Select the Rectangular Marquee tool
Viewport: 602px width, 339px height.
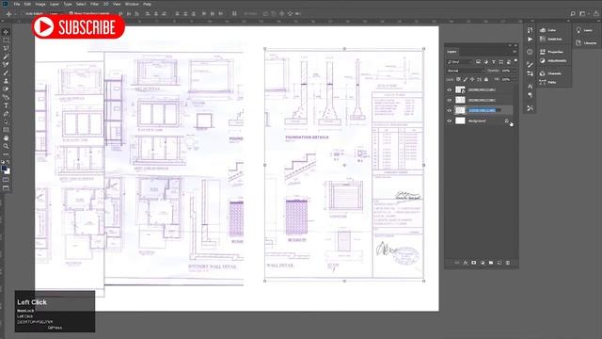(6, 40)
